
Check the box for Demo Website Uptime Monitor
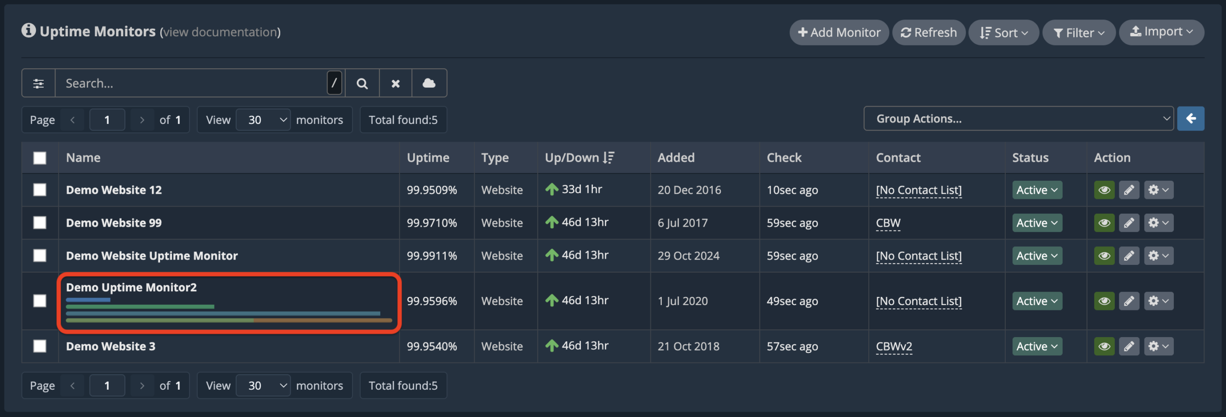40,256
